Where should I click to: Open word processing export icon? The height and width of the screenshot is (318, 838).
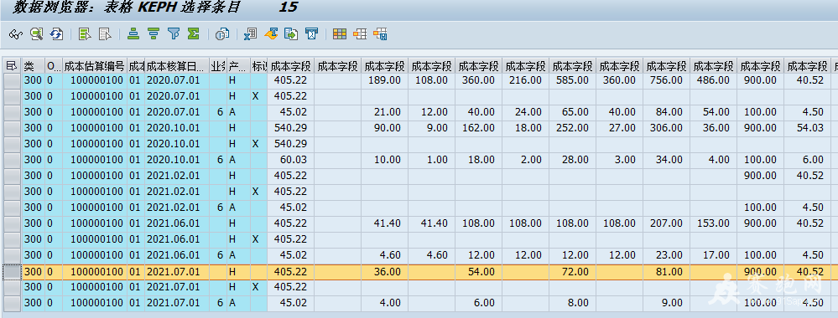tap(271, 34)
